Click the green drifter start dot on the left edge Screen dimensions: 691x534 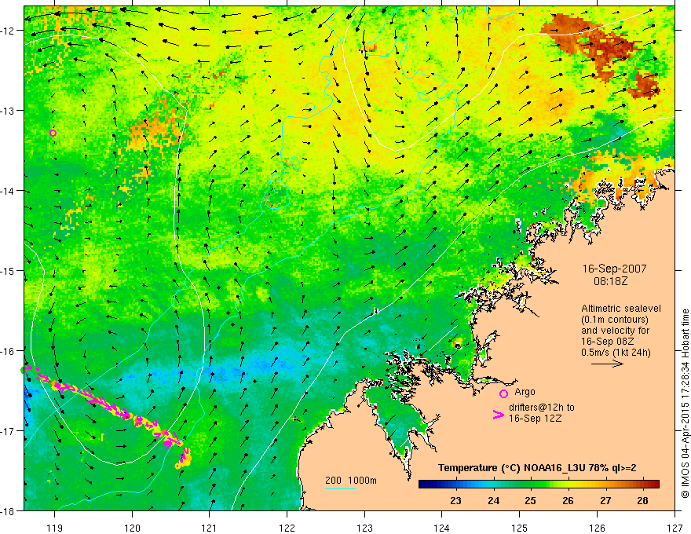coord(23,370)
